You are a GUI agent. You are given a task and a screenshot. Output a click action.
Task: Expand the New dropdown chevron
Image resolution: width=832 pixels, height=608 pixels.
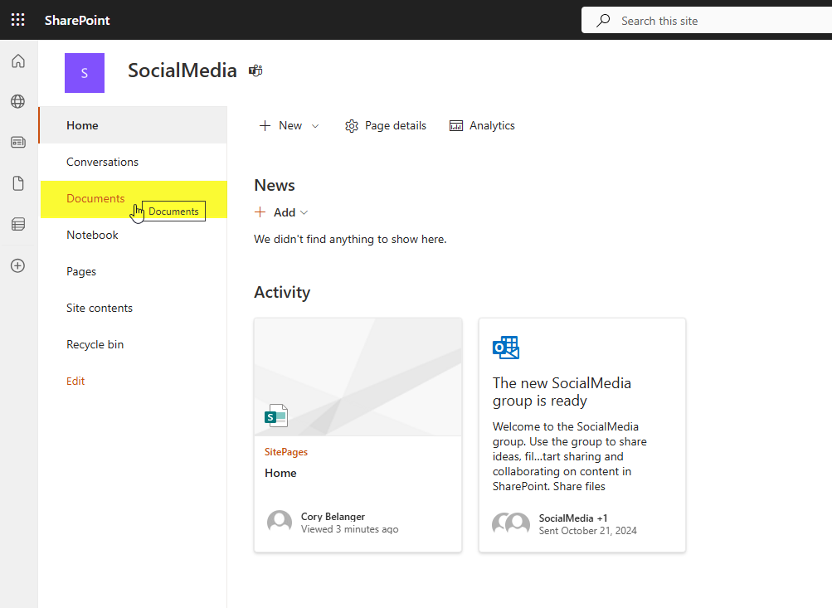pos(315,126)
